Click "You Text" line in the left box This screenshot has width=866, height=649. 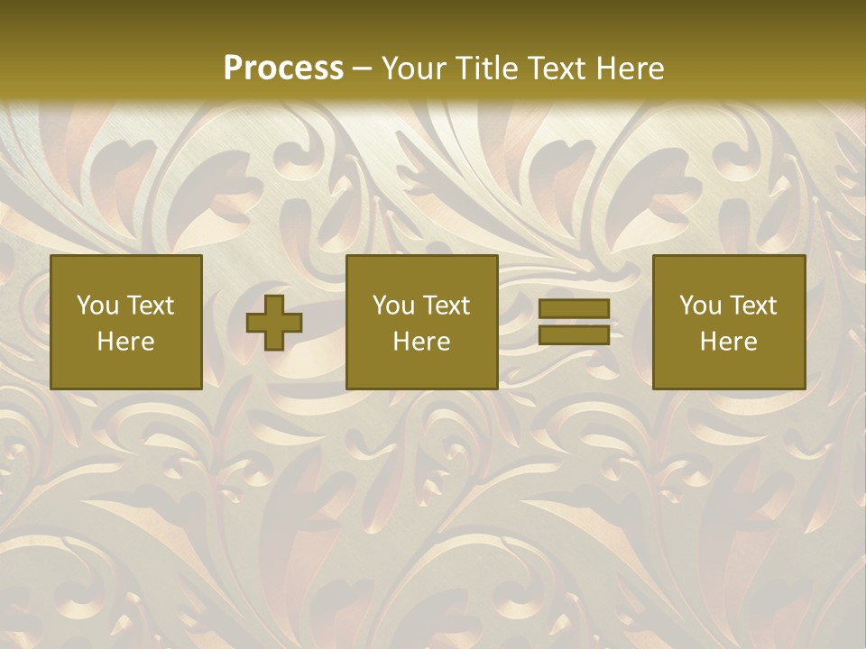point(126,306)
